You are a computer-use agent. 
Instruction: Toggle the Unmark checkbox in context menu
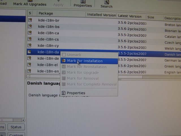pos(64,55)
